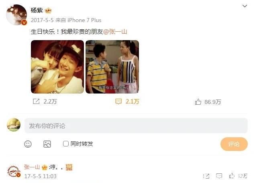This screenshot has height=183, width=255.
Task: Tick the 同时转发 checkbox
Action: [66, 144]
